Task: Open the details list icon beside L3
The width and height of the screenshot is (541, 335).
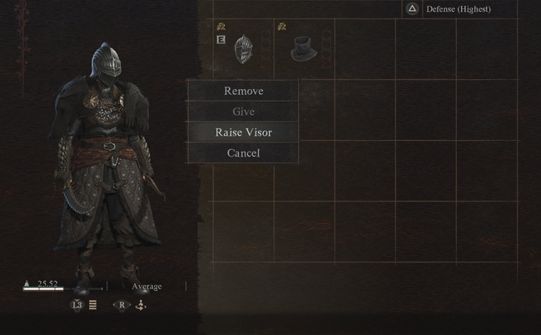Action: click(x=93, y=305)
